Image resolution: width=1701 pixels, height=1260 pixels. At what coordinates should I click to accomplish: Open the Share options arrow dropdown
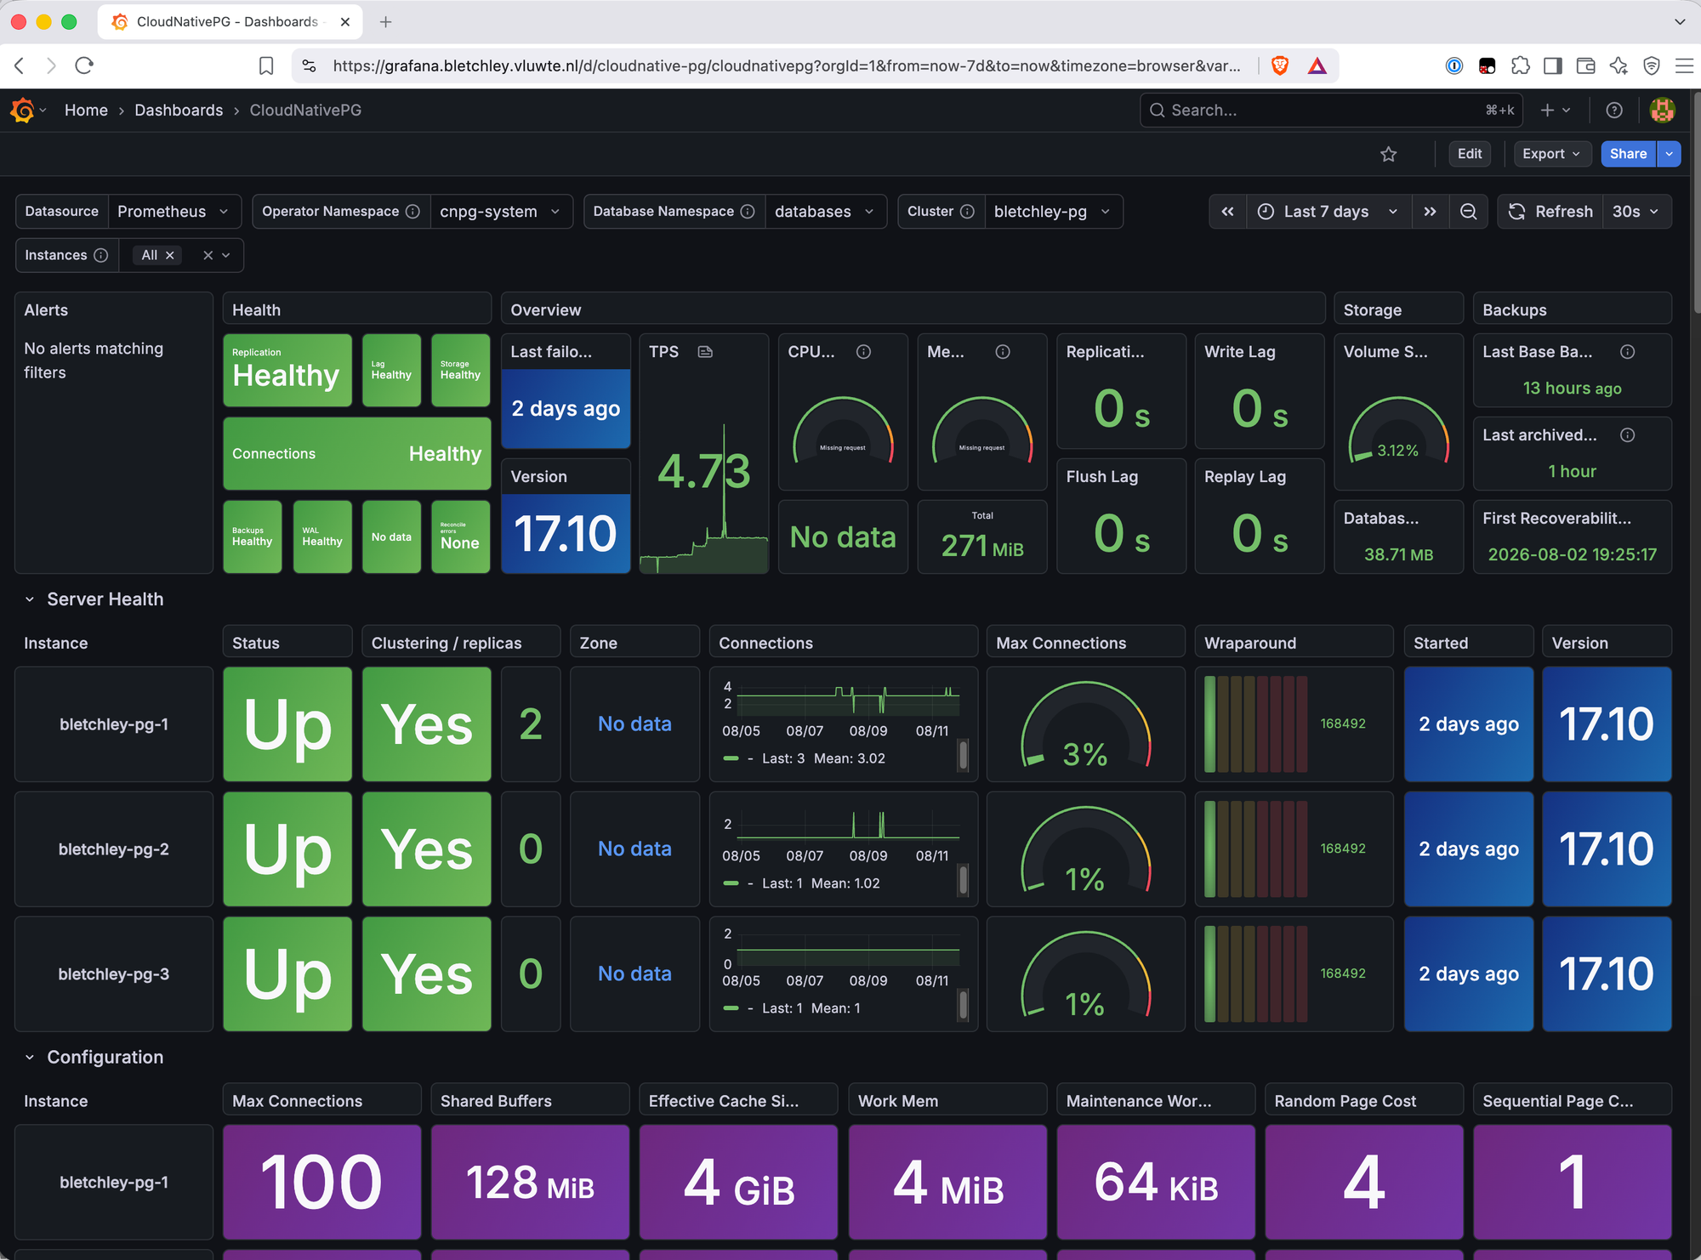pyautogui.click(x=1669, y=154)
